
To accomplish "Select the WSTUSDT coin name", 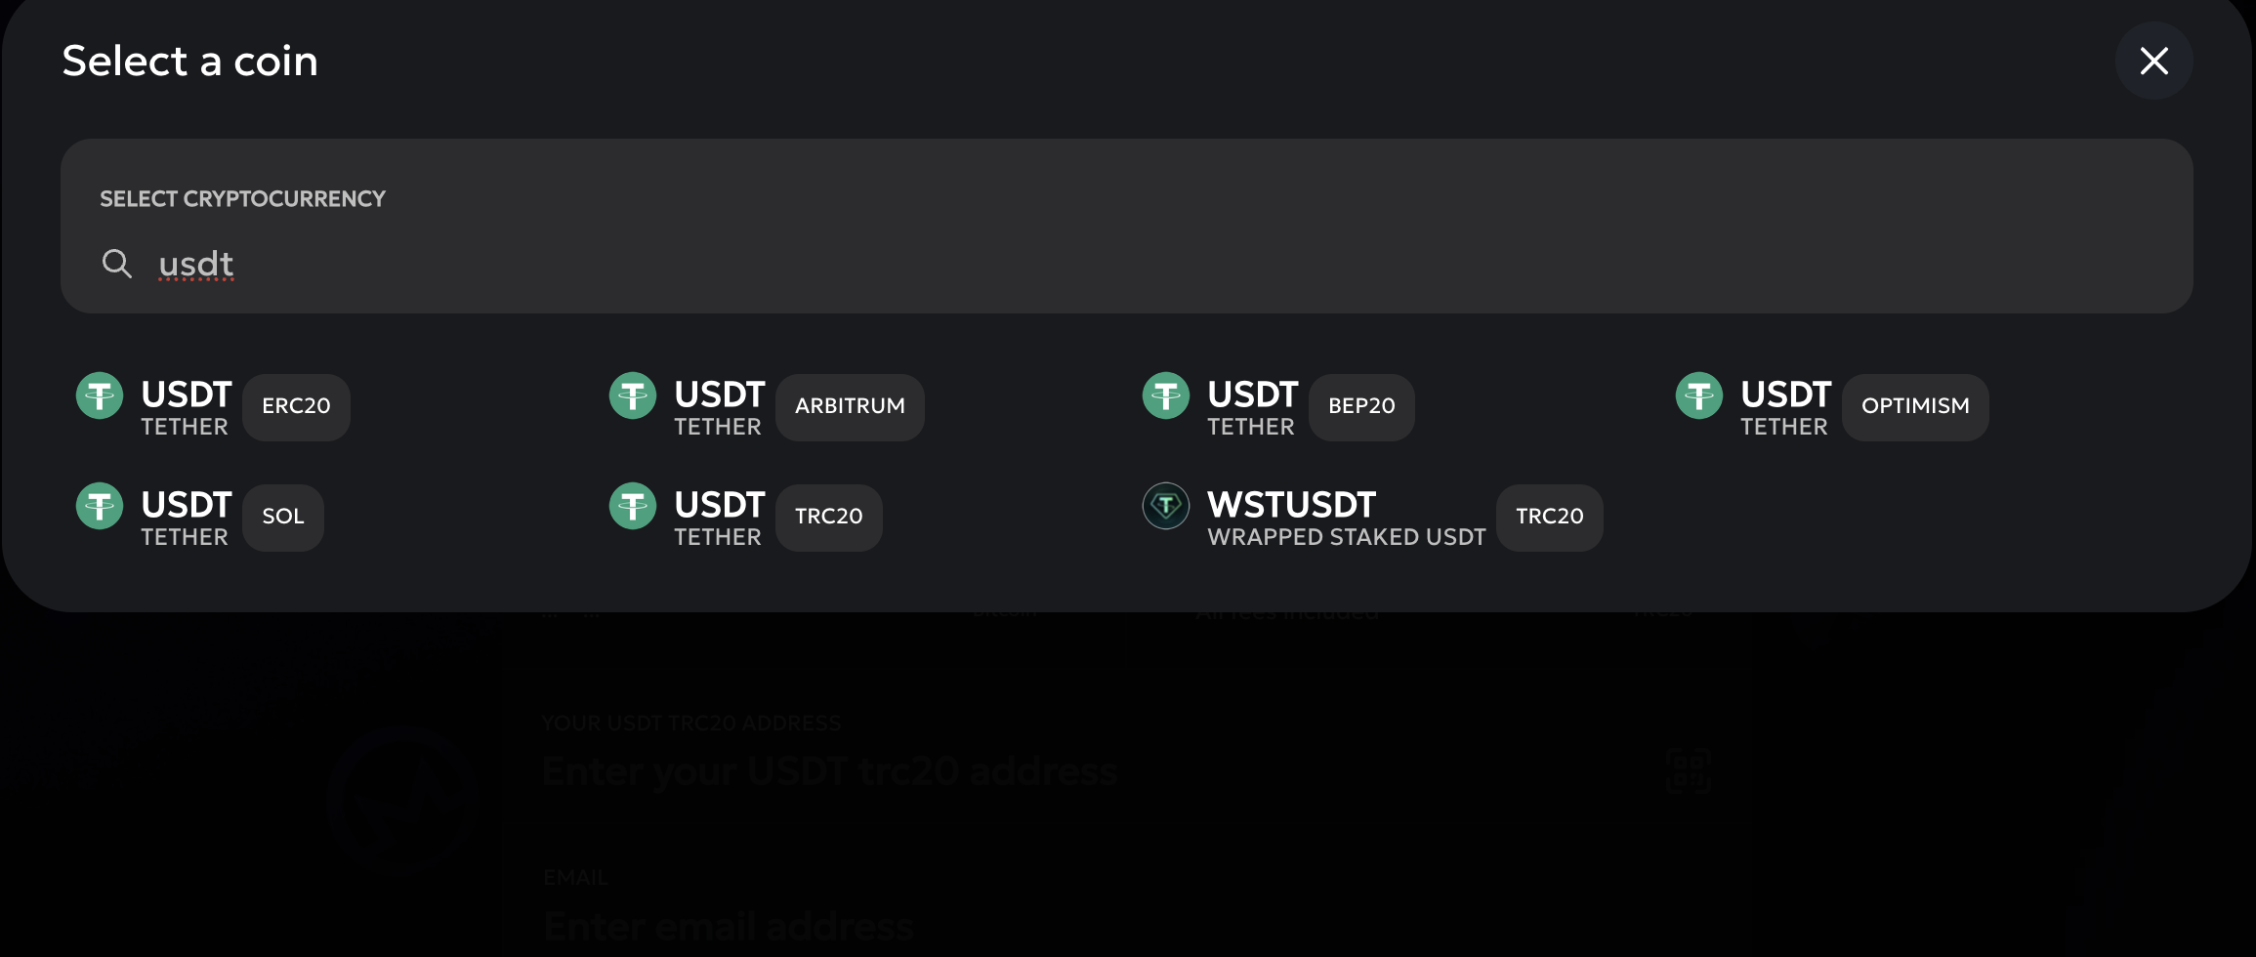I will (x=1291, y=505).
